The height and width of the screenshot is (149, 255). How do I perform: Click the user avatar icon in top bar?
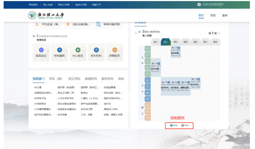click(199, 4)
